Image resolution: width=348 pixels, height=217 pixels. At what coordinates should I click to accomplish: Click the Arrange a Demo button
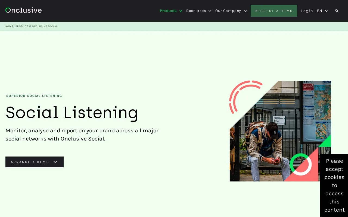pos(35,162)
